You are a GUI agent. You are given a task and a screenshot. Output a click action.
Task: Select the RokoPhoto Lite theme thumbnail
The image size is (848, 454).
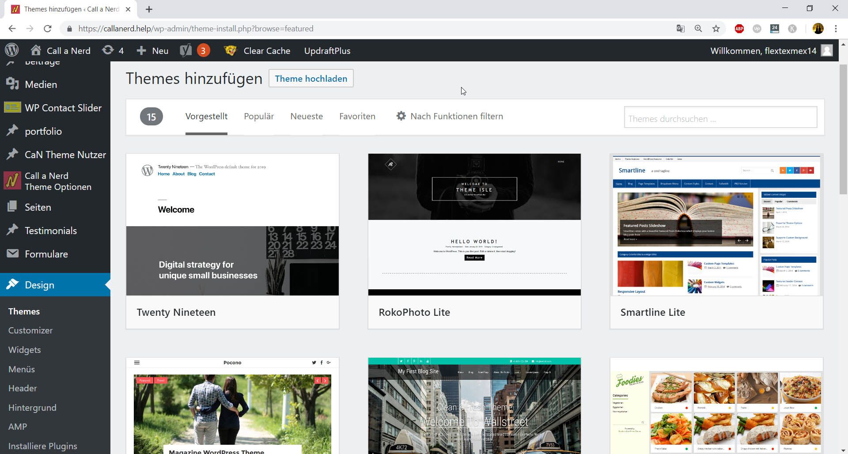[x=474, y=224]
